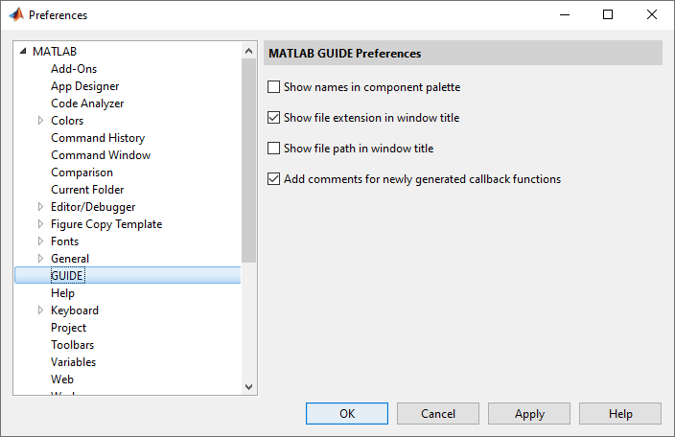Collapse the MATLAB root tree node
Screen dimensions: 675x437
point(23,52)
